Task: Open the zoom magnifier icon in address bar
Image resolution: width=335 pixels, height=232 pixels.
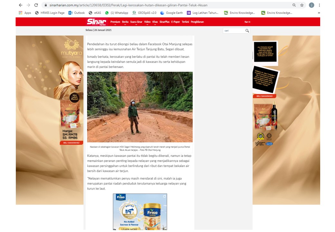Action: pos(294,5)
